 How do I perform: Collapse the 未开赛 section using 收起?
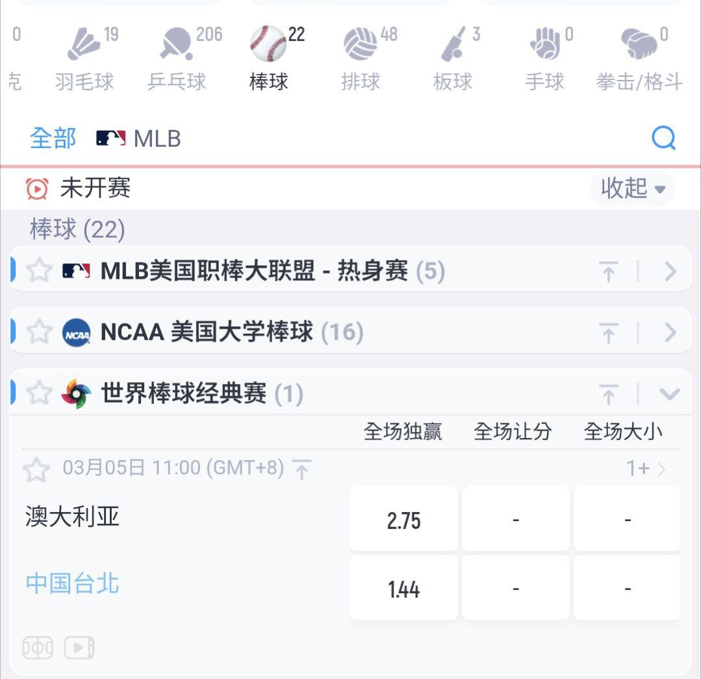632,188
